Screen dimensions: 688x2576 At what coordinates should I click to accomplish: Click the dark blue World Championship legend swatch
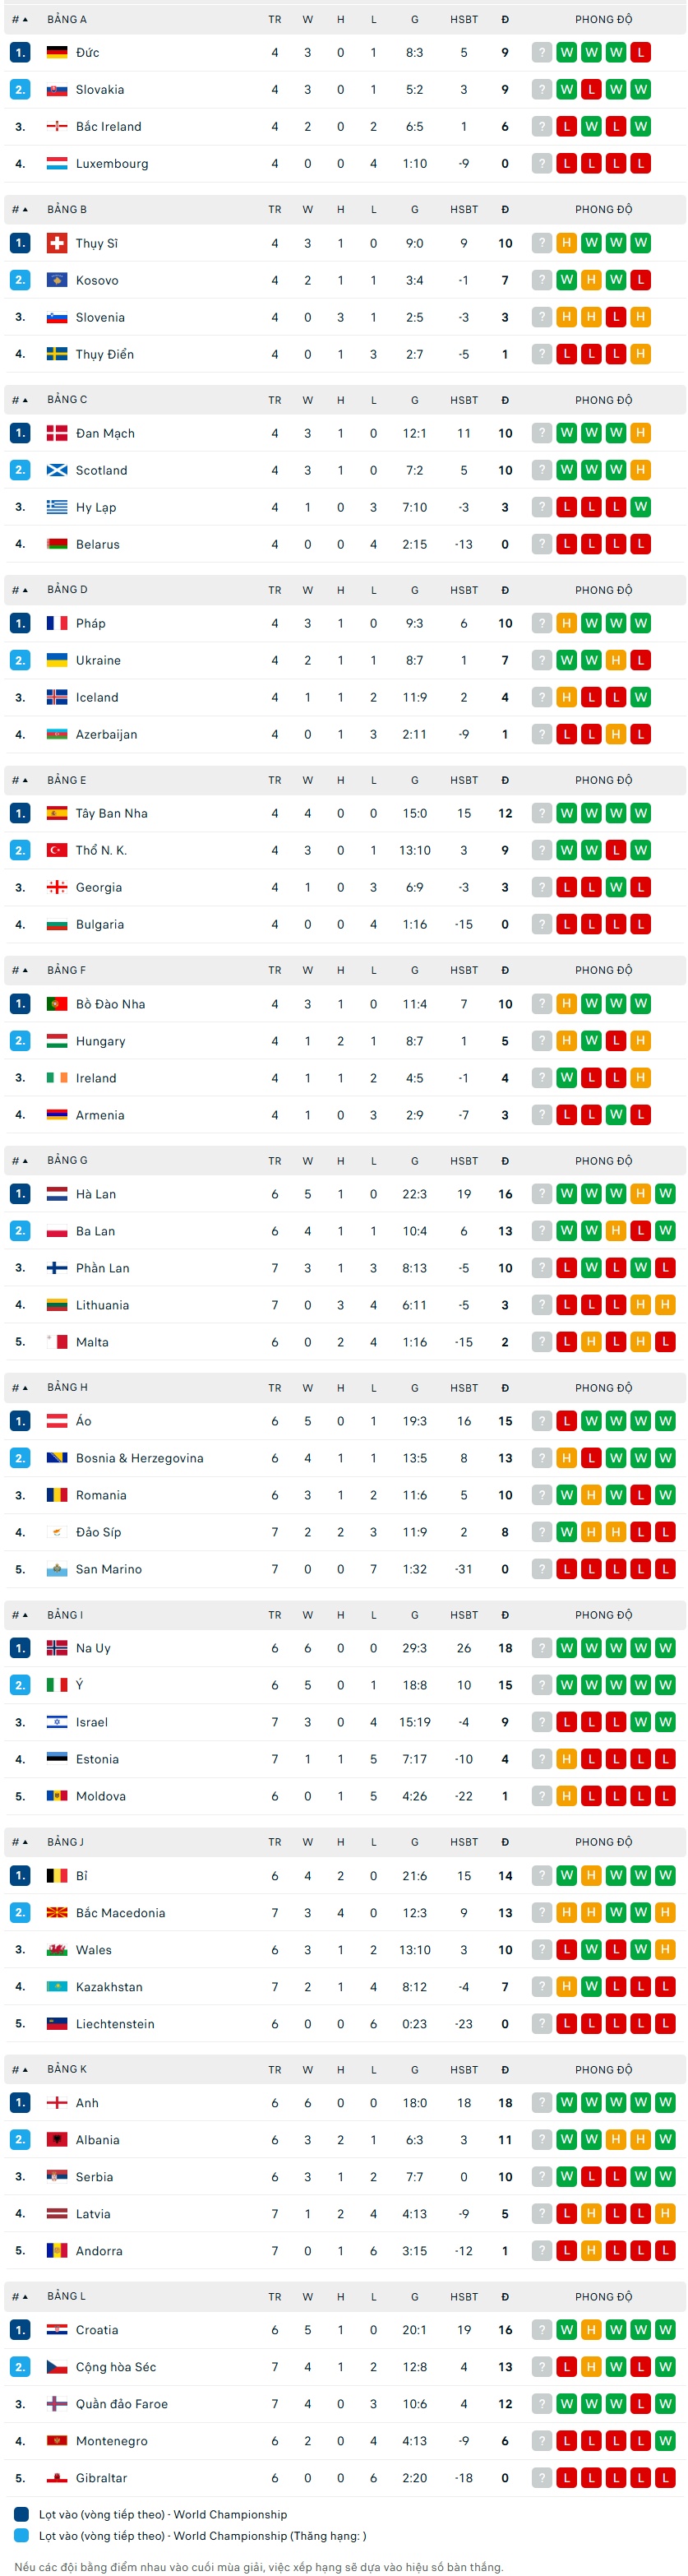pos(21,2514)
